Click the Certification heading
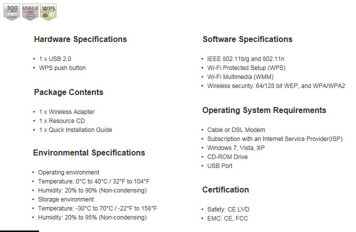Screen dimensions: 356x232 (225, 190)
